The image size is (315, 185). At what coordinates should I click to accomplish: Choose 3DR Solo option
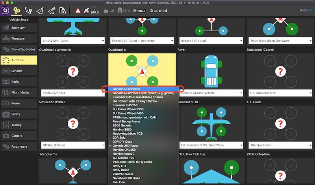coord(143,137)
